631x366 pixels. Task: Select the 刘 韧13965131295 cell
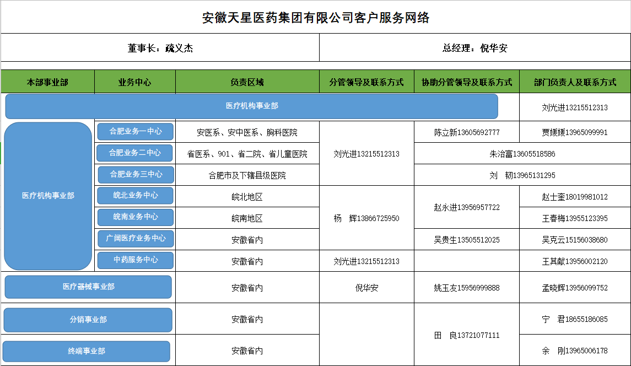coord(522,175)
